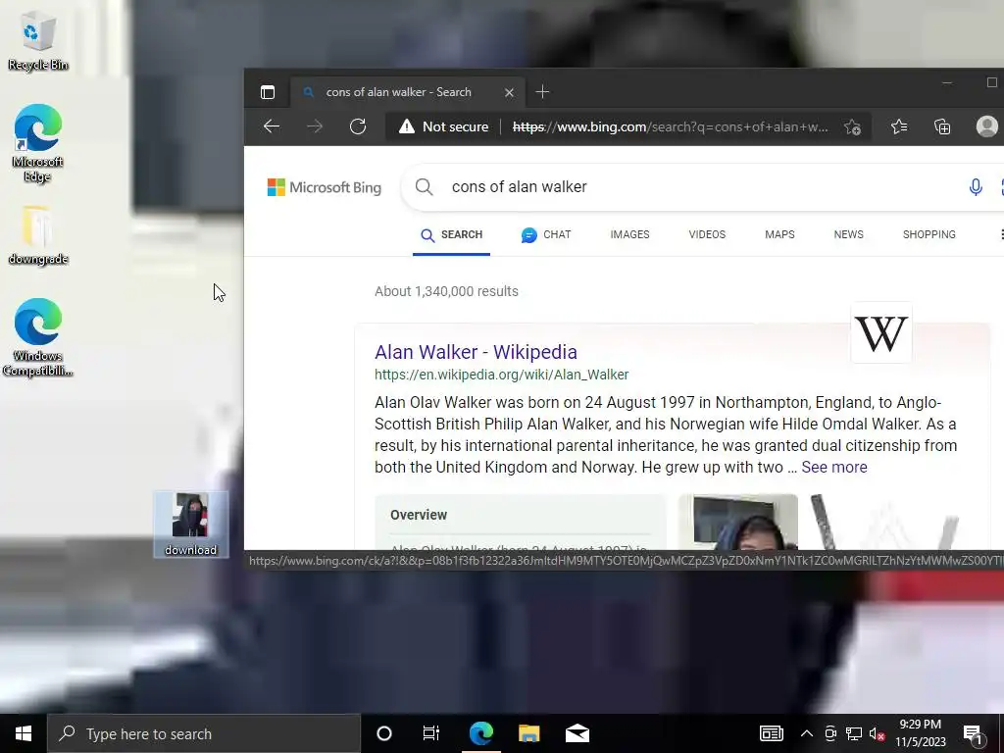Add this page to favorites star icon
The image size is (1004, 753).
pos(852,126)
